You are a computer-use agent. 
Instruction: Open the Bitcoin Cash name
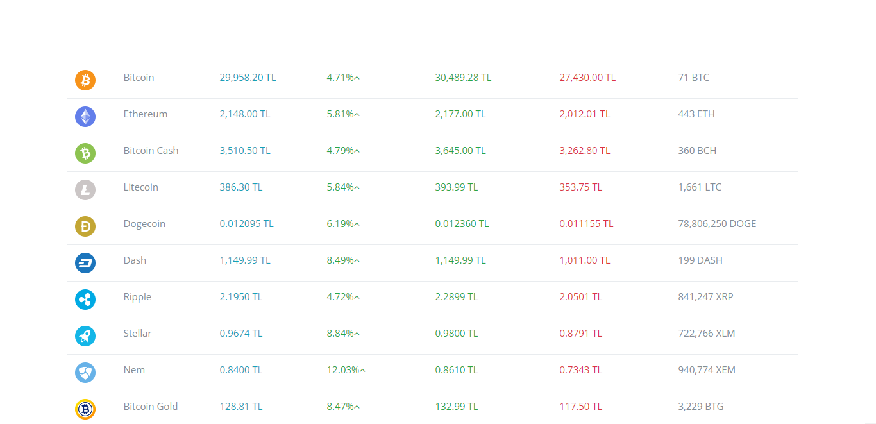point(151,151)
